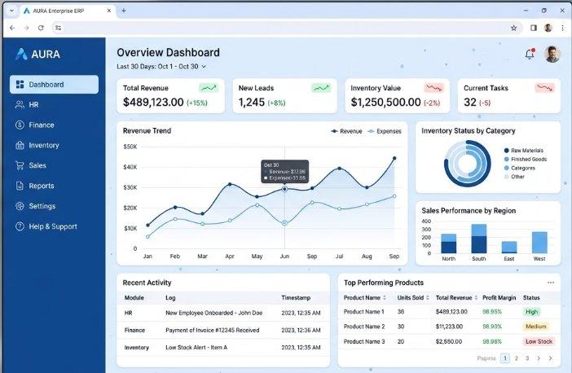The width and height of the screenshot is (572, 373).
Task: Click the Profit Margin column header
Action: tap(499, 297)
